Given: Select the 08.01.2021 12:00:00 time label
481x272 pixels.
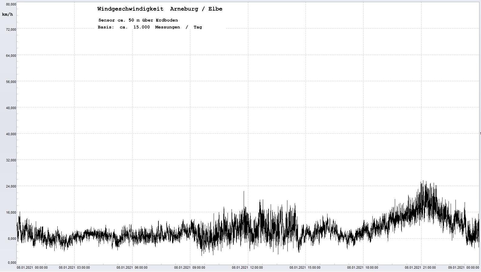Looking at the screenshot, I should click(x=247, y=268).
